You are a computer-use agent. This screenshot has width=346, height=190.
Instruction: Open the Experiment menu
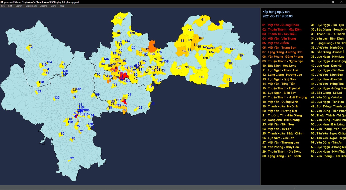point(31,6)
